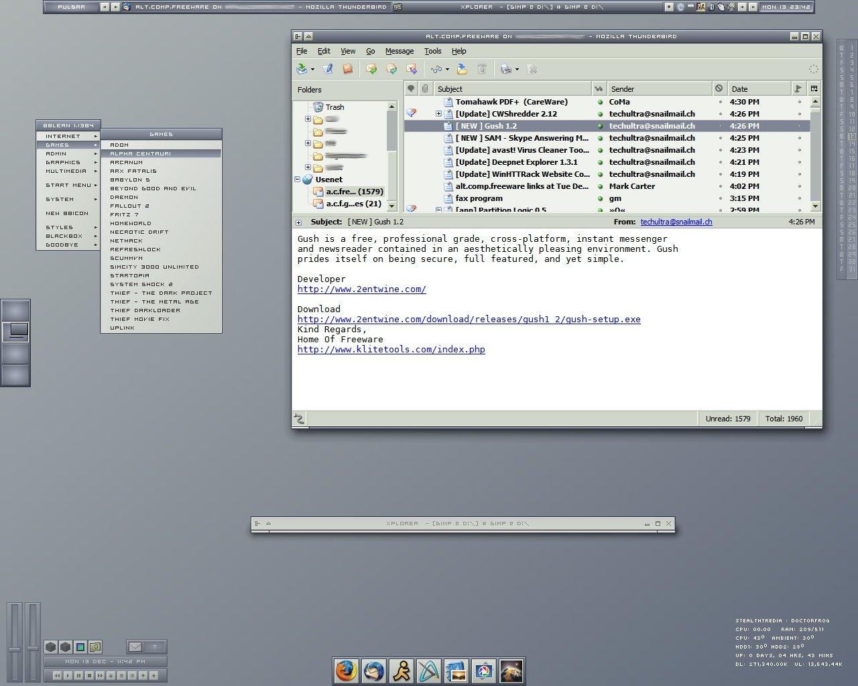Launch Thunderbird from the bottom dock
The width and height of the screenshot is (858, 686).
pyautogui.click(x=373, y=671)
